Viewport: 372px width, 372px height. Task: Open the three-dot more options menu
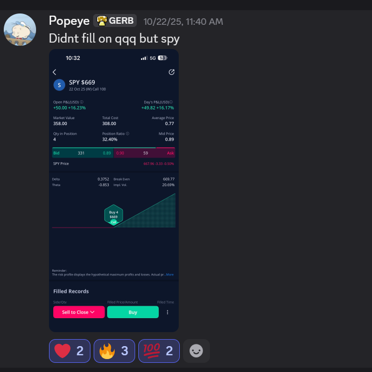(167, 312)
